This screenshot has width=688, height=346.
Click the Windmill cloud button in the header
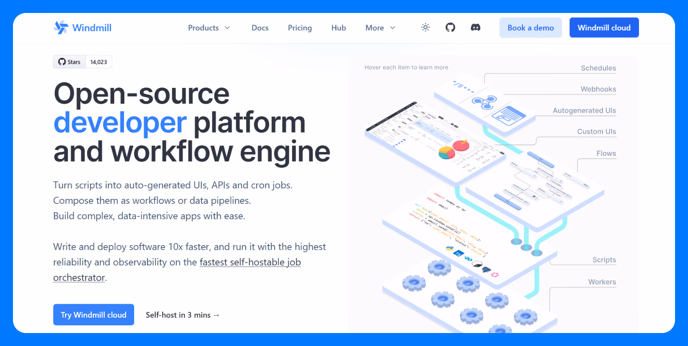pyautogui.click(x=604, y=28)
